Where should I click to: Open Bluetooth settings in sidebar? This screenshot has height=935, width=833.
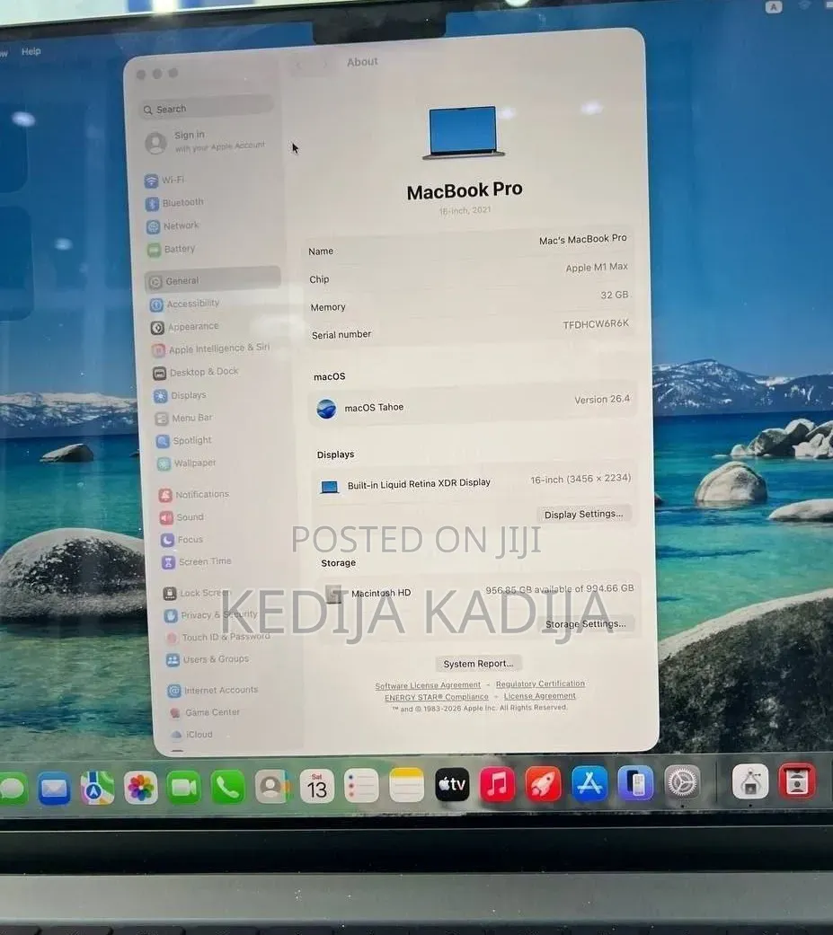(x=174, y=203)
